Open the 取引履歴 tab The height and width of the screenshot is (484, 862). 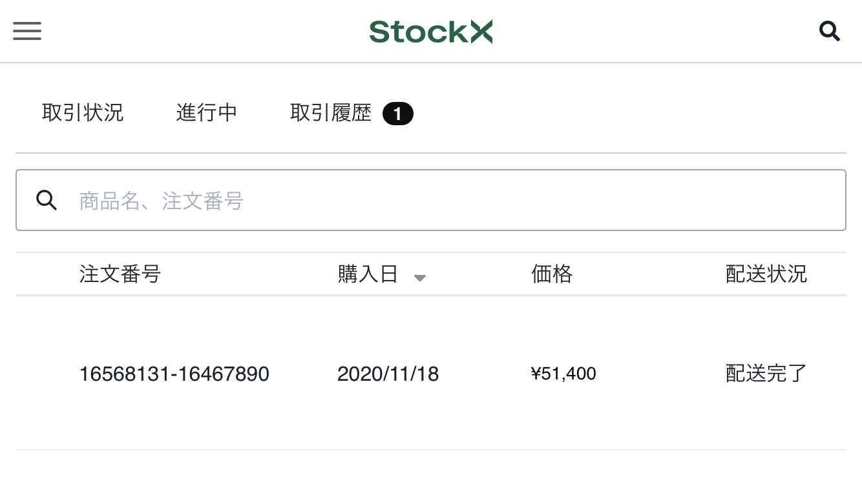[331, 113]
